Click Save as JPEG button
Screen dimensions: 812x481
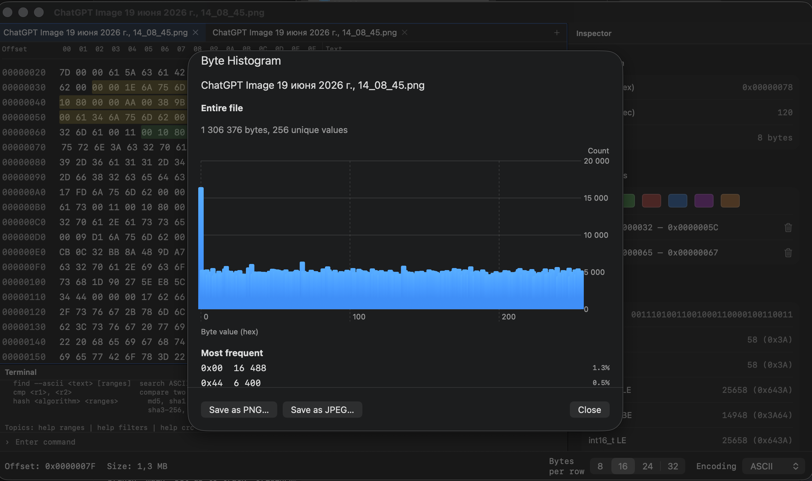click(x=322, y=410)
